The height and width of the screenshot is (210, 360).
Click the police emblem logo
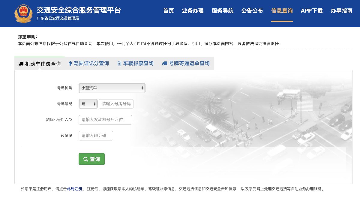(23, 13)
